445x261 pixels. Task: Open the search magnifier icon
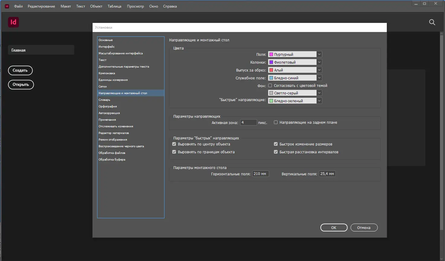pos(432,22)
